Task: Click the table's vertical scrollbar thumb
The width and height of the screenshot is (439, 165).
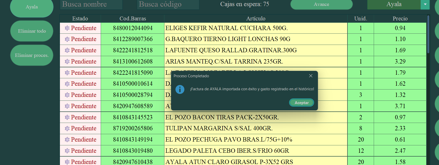Action: point(428,34)
